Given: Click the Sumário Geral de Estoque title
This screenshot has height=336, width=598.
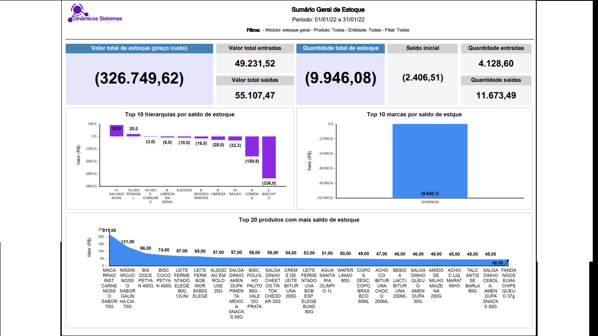Looking at the screenshot, I should coord(328,10).
